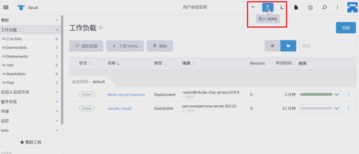Switch to the flat list view icon

coord(273,46)
